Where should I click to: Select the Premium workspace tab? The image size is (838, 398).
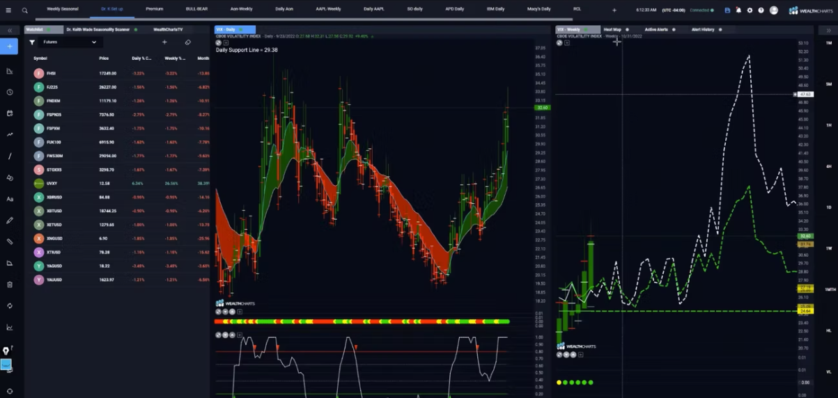155,9
